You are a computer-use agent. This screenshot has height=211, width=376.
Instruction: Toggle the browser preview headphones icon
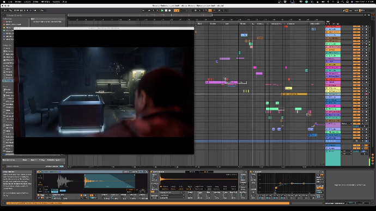tap(4, 166)
